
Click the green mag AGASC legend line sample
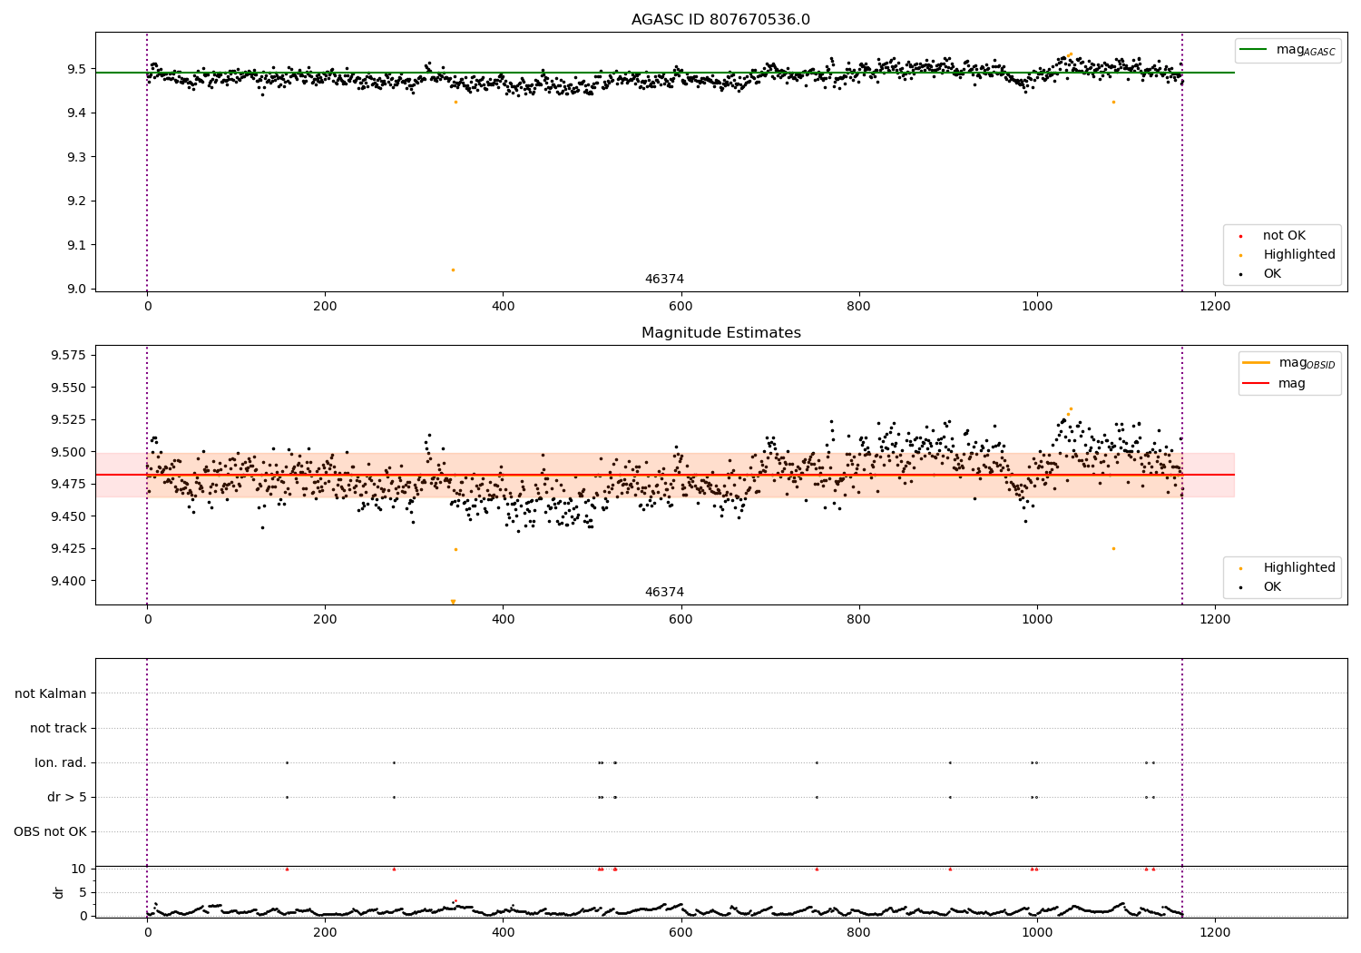(x=1254, y=50)
